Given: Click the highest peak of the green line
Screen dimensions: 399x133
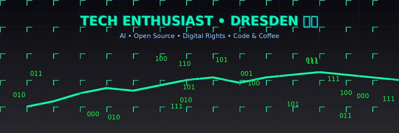Looking at the screenshot, I should (319, 72).
